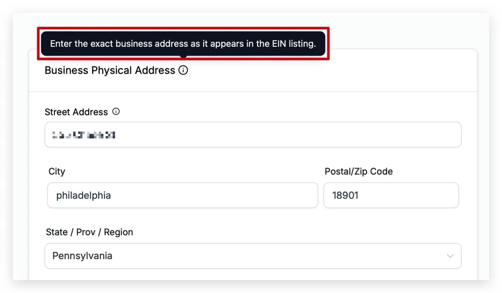
Task: Click the City label
Action: point(57,171)
